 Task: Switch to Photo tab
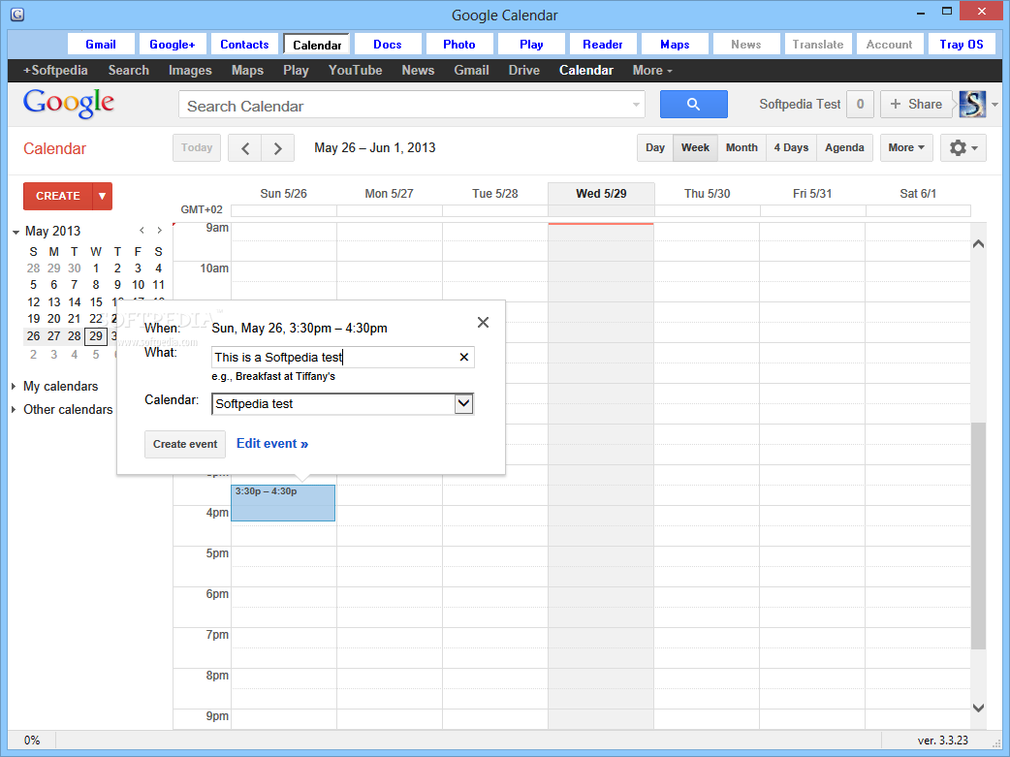click(x=459, y=45)
